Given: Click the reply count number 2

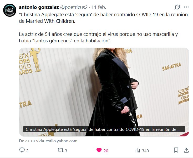Looking at the screenshot, I should pos(27,151).
